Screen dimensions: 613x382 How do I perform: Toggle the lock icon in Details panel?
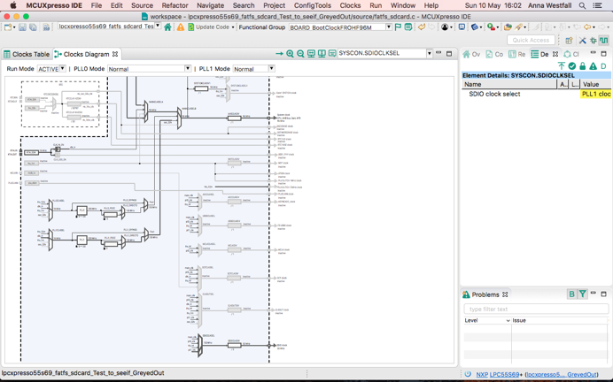pos(583,66)
